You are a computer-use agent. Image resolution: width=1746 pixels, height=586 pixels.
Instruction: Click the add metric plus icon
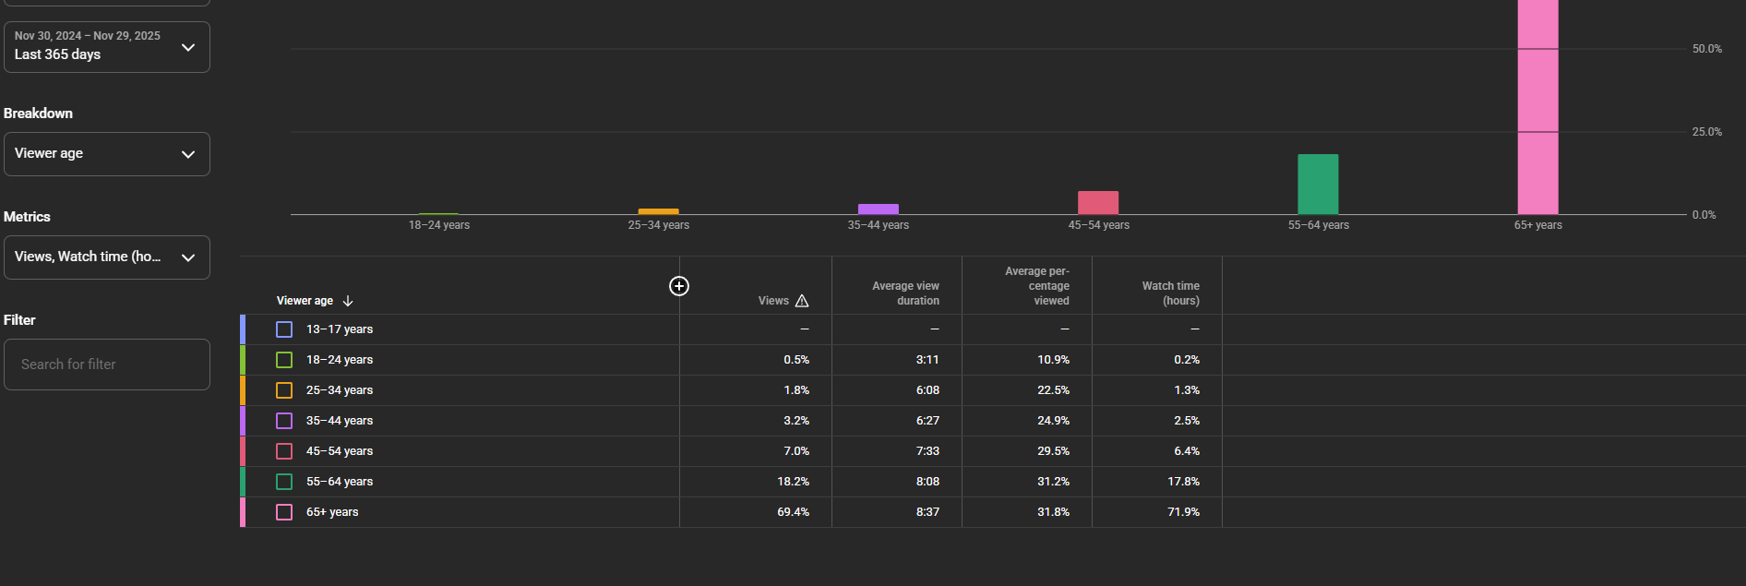click(x=679, y=286)
